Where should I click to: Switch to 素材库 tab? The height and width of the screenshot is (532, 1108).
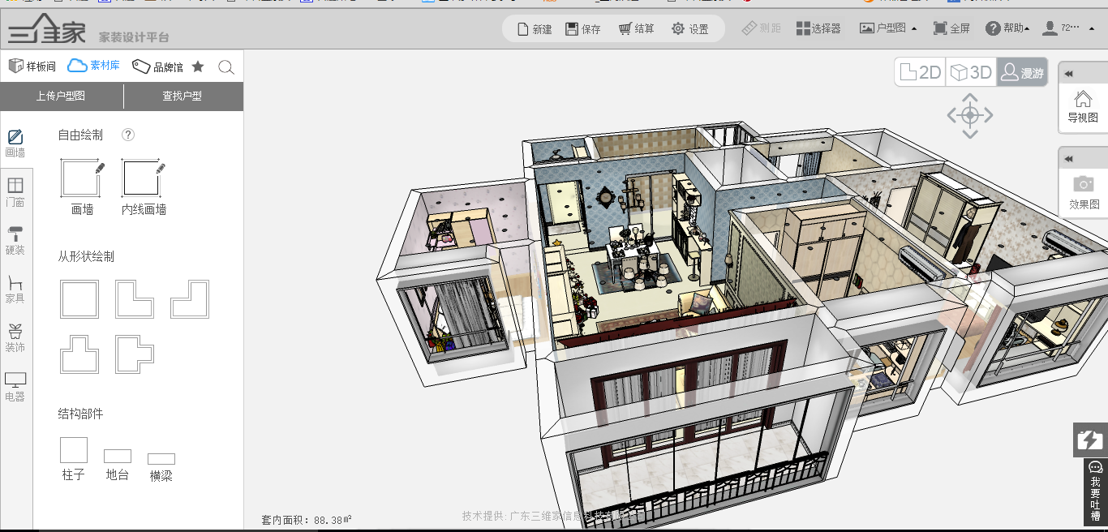pyautogui.click(x=94, y=66)
